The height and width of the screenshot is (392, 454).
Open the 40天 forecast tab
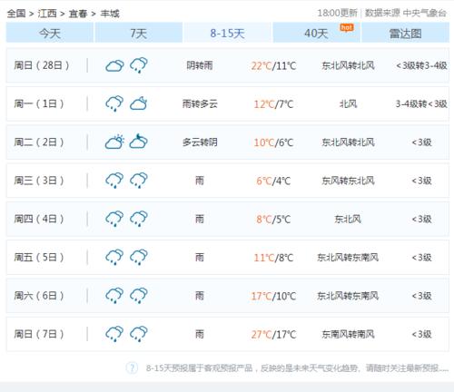click(316, 33)
